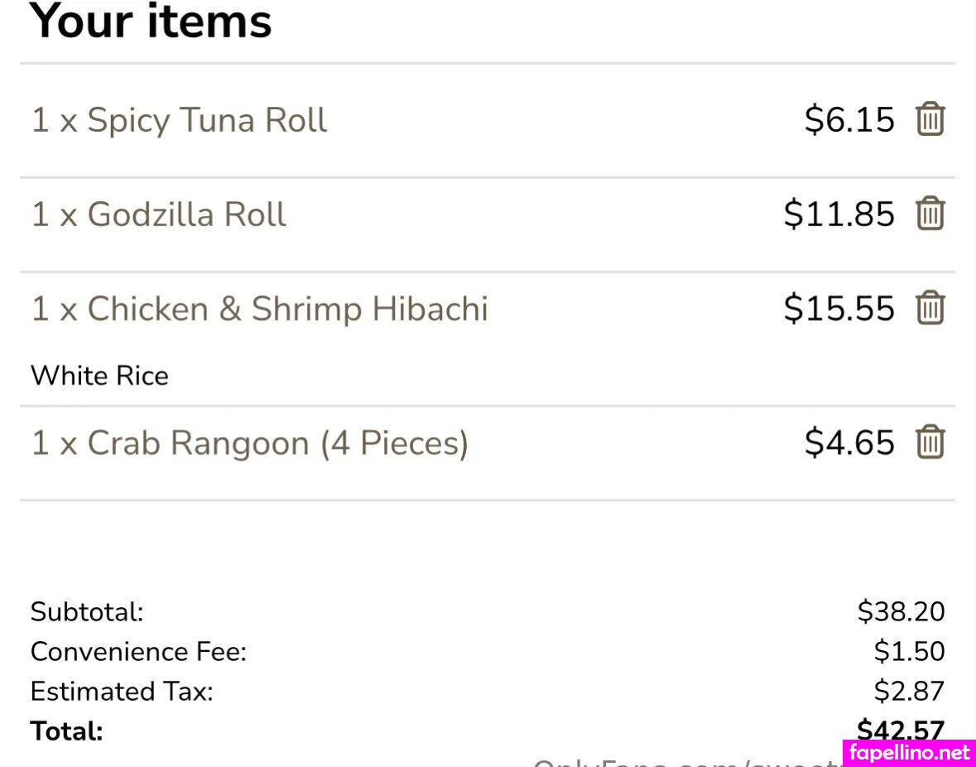Remove Crab Rangoon with trash icon

pyautogui.click(x=930, y=442)
